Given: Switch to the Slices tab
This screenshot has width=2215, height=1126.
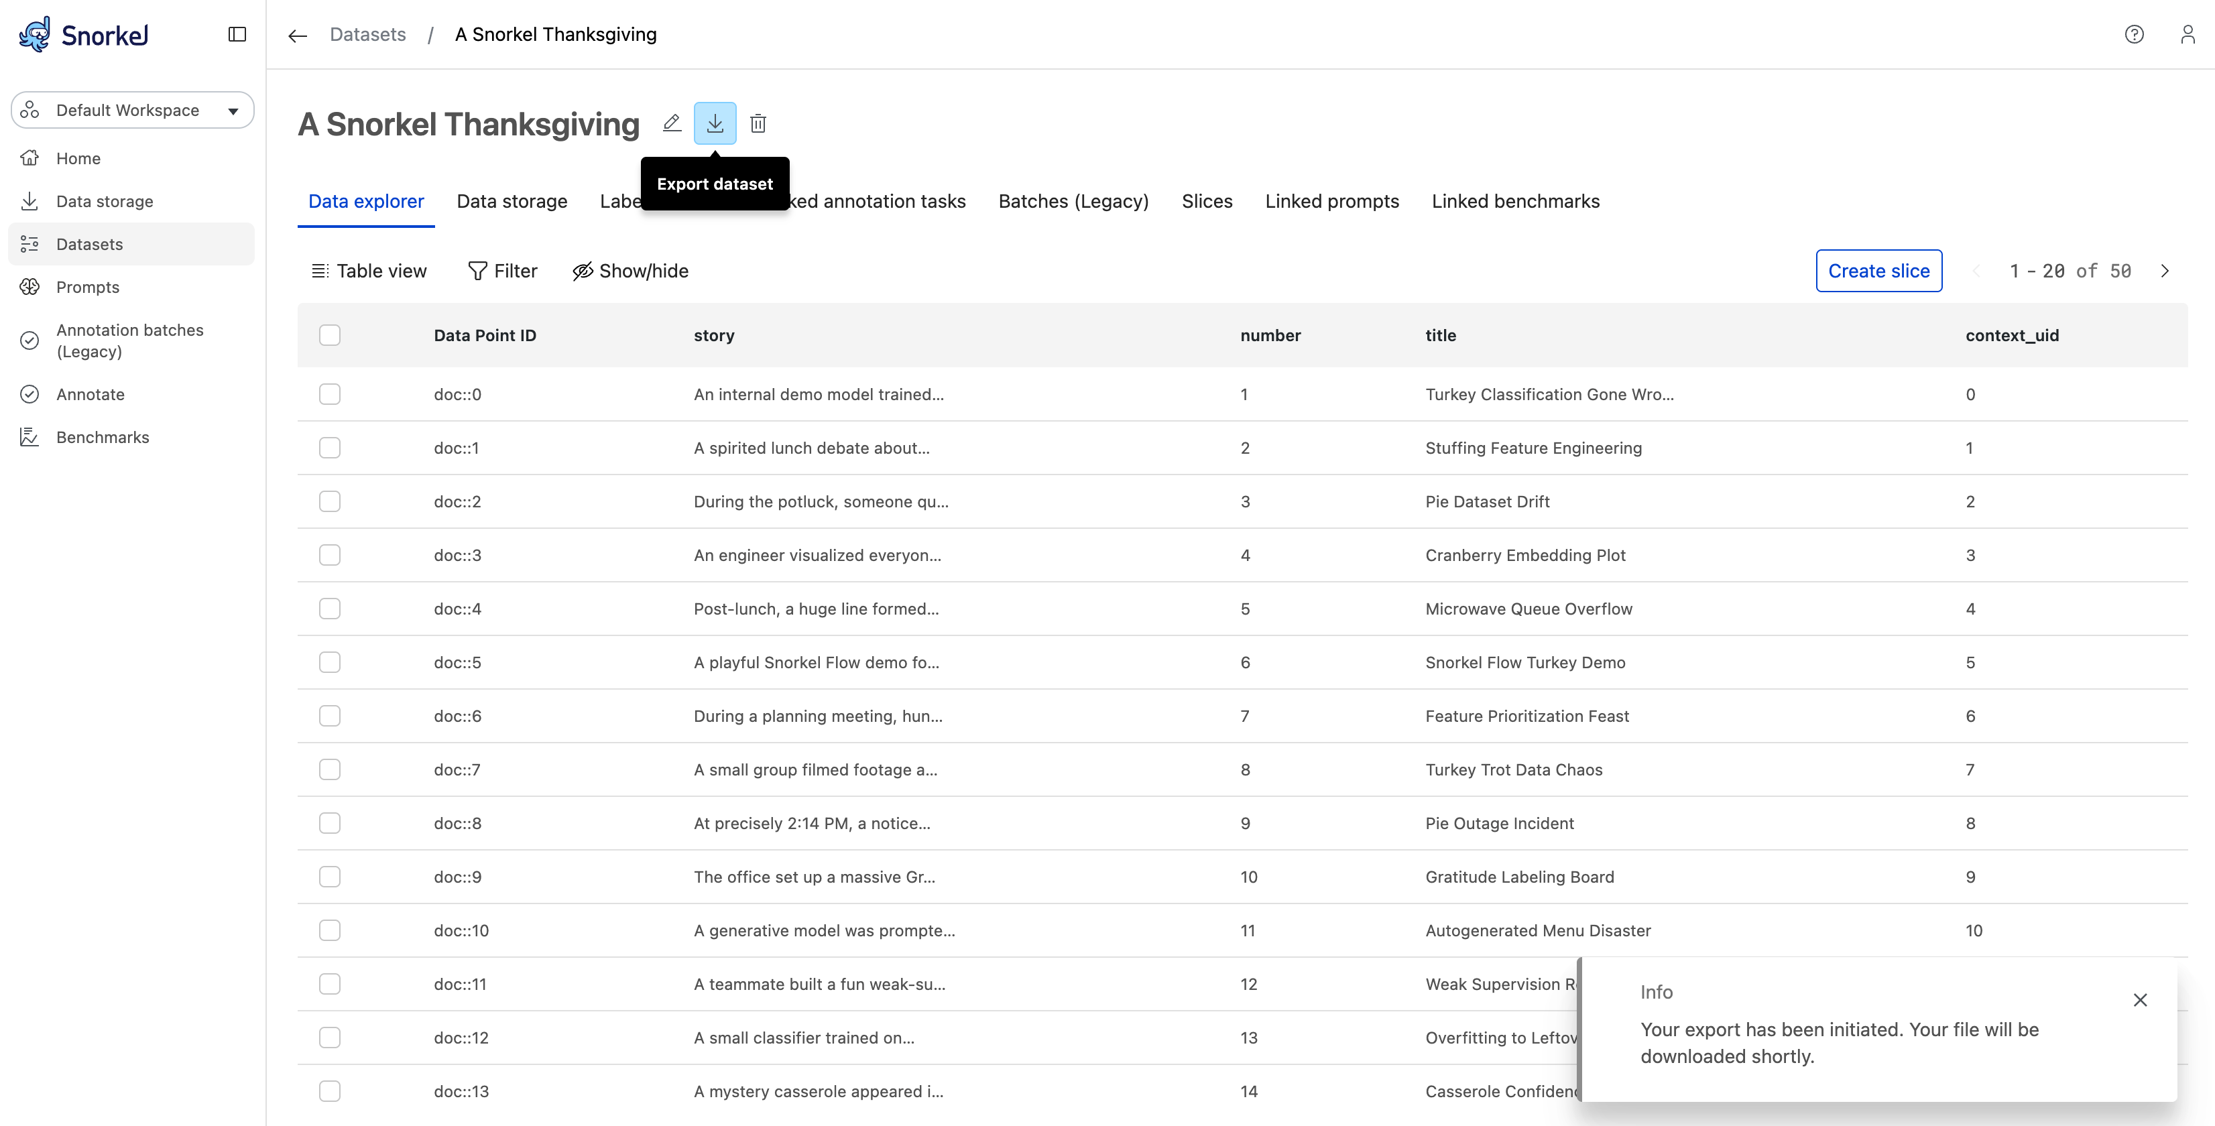Looking at the screenshot, I should click(x=1207, y=201).
